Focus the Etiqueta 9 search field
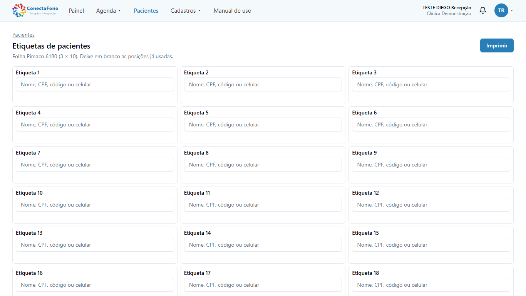The width and height of the screenshot is (526, 296). (431, 165)
